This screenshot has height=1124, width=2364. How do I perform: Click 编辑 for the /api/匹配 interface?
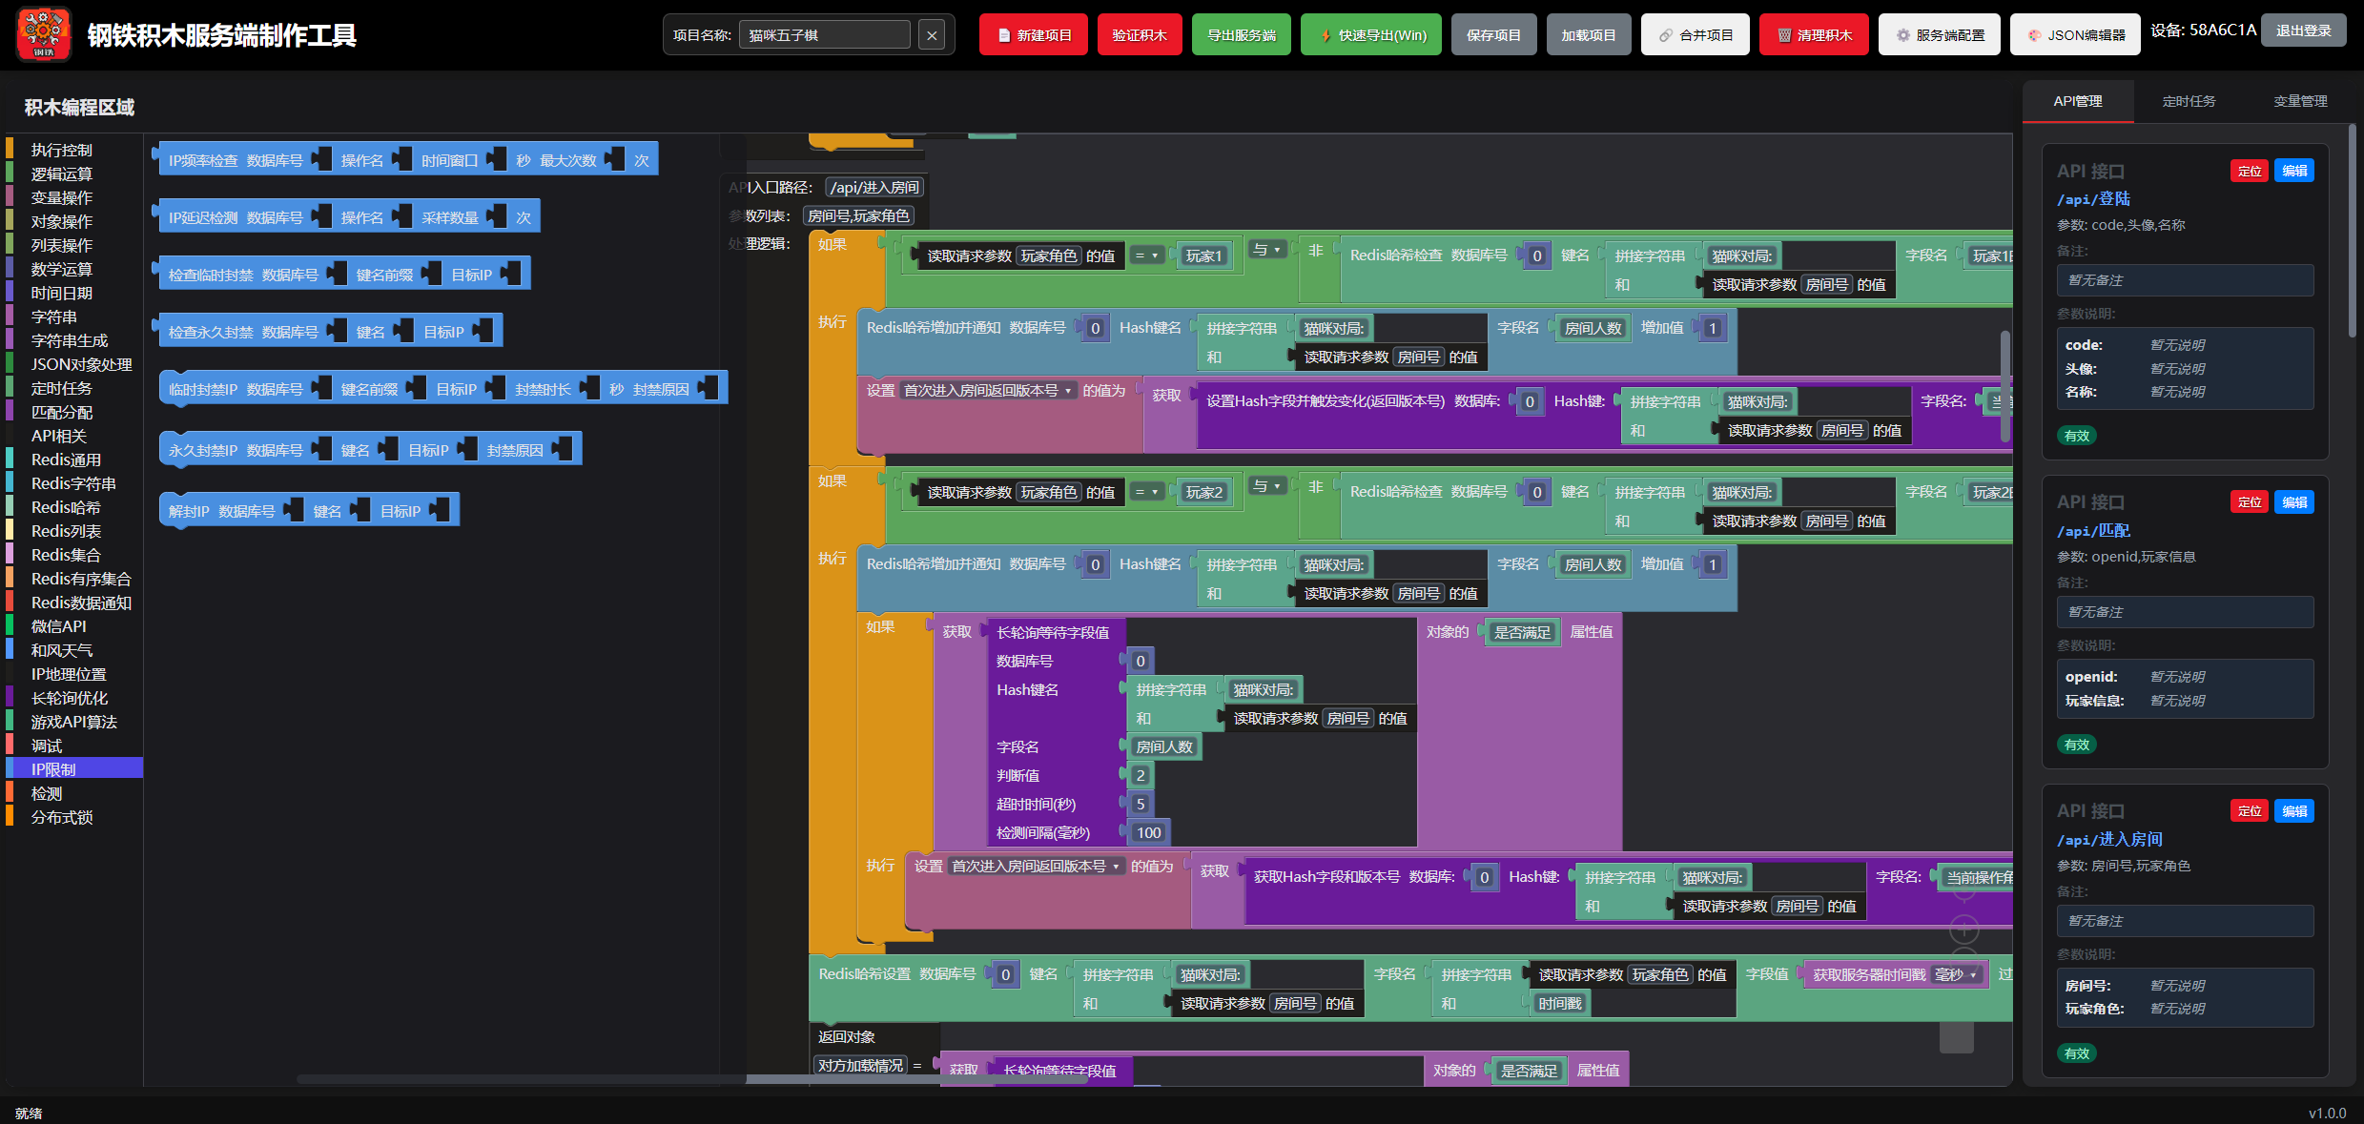click(x=2293, y=502)
